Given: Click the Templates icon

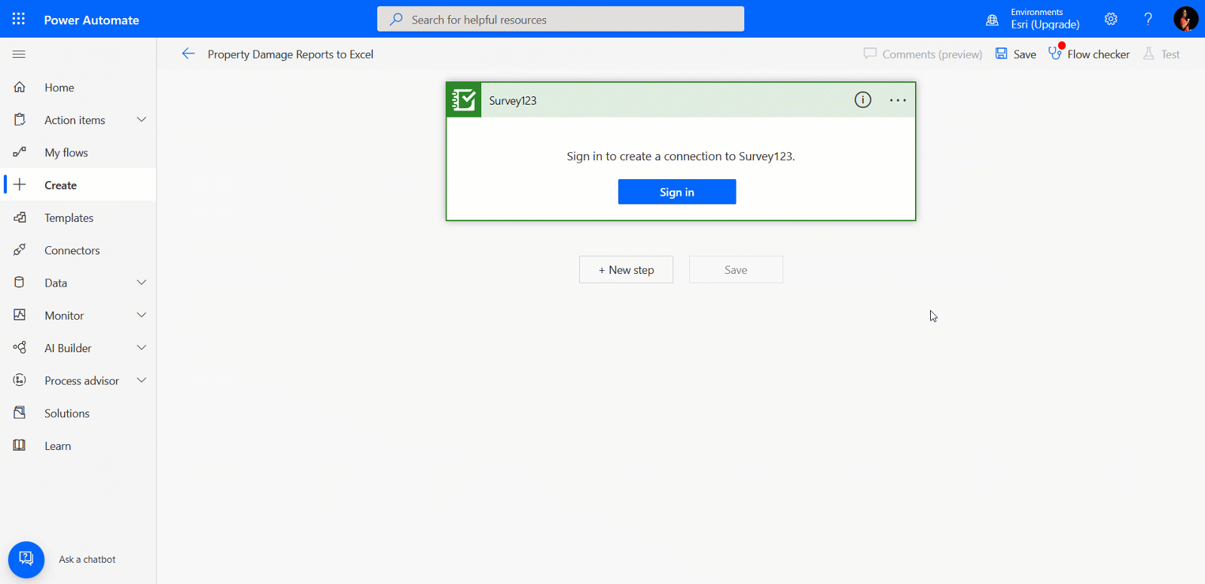Looking at the screenshot, I should [20, 217].
